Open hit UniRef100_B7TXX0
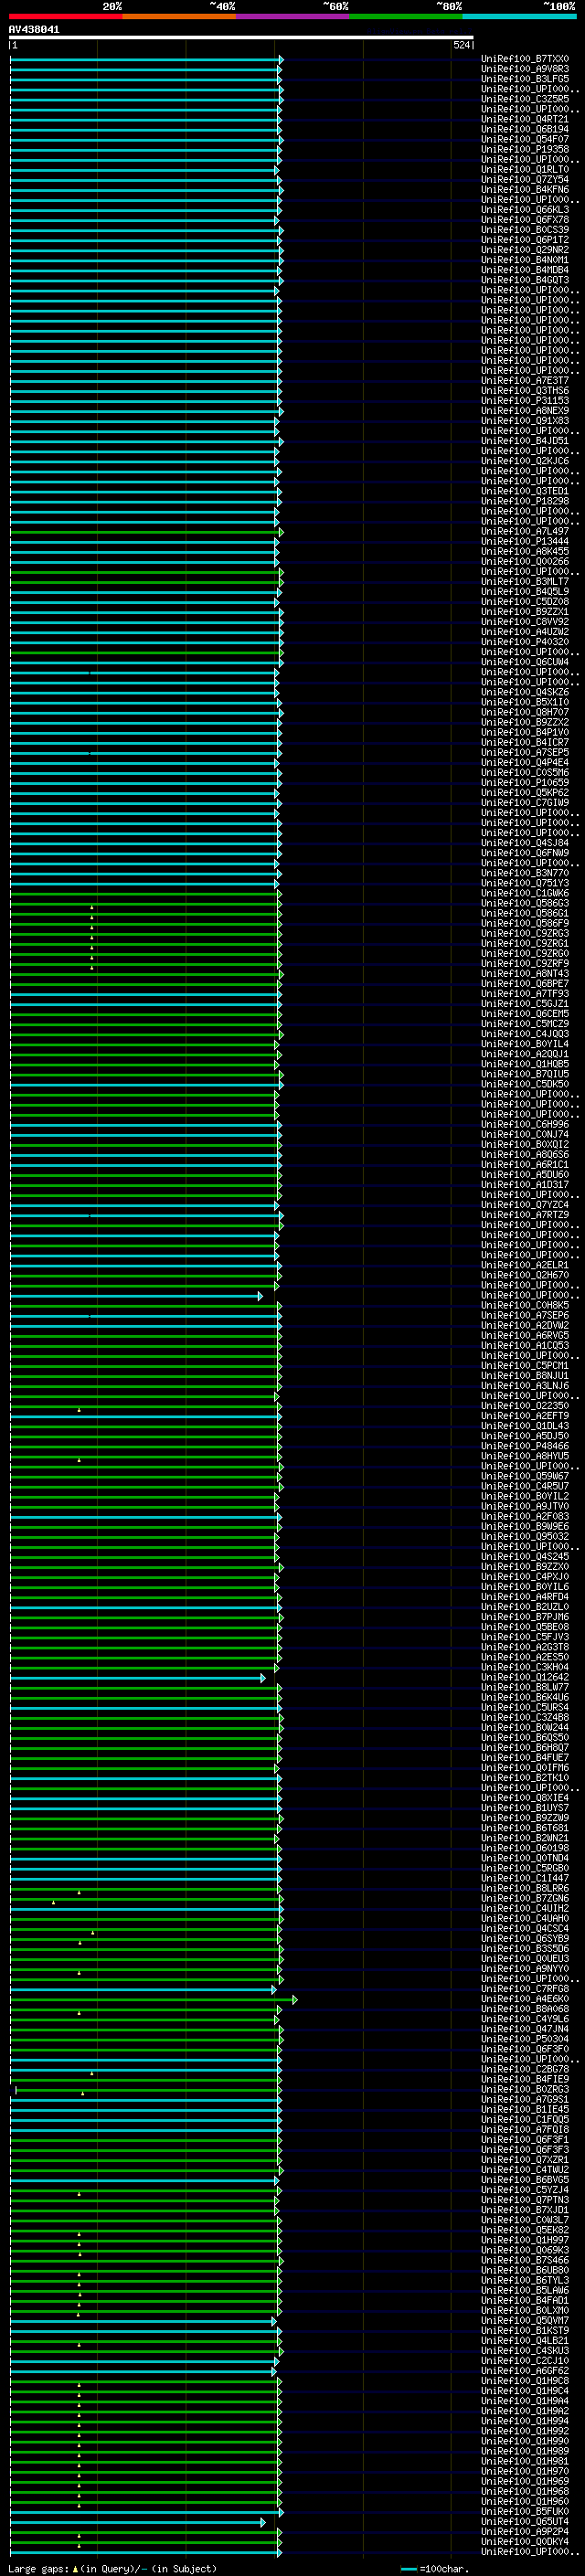This screenshot has height=2576, width=585. pyautogui.click(x=525, y=59)
